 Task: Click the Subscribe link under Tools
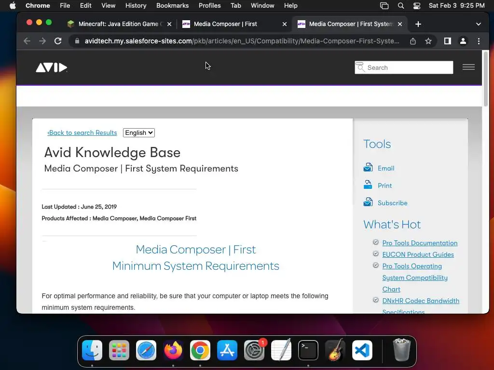(x=393, y=203)
